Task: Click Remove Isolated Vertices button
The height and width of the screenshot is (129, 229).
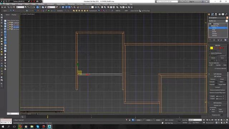Action: tap(218, 90)
